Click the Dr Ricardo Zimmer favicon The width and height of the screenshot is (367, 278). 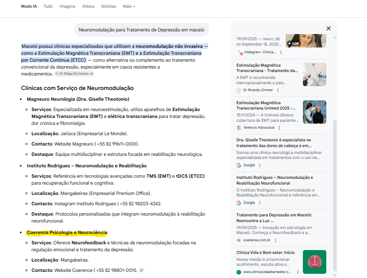click(x=239, y=90)
